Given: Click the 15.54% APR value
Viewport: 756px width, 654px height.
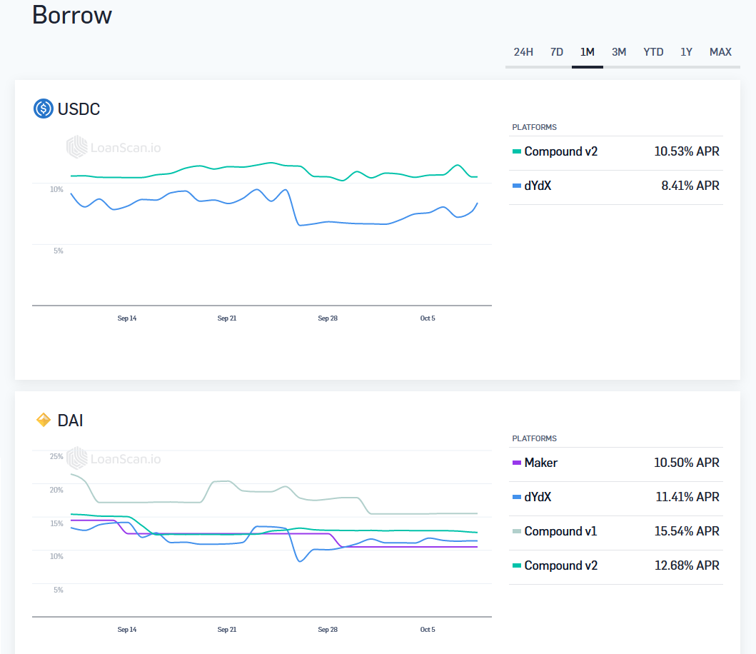Looking at the screenshot, I should pyautogui.click(x=686, y=531).
